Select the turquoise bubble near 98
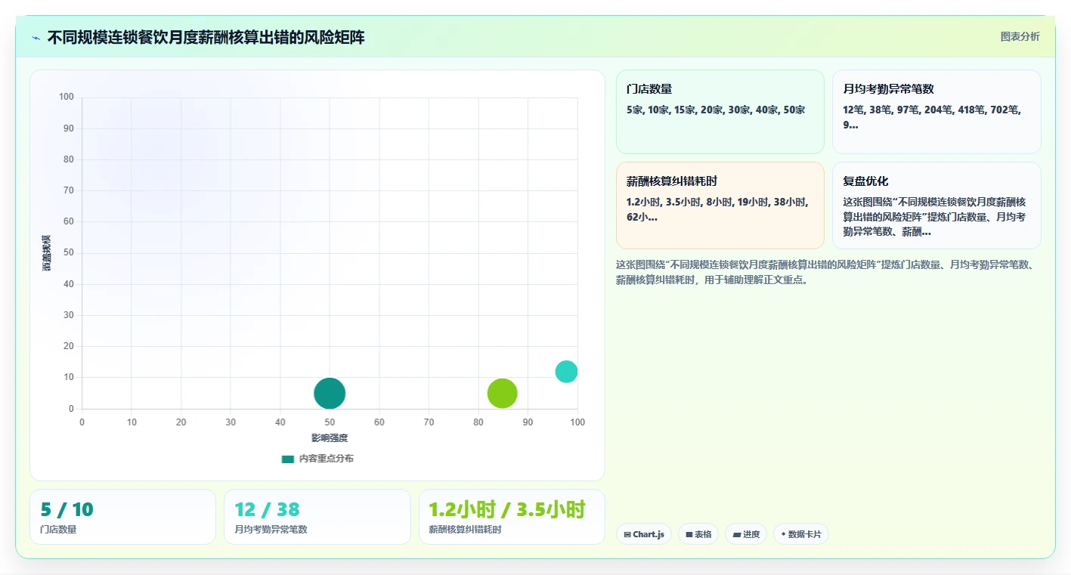This screenshot has width=1071, height=575. click(566, 372)
